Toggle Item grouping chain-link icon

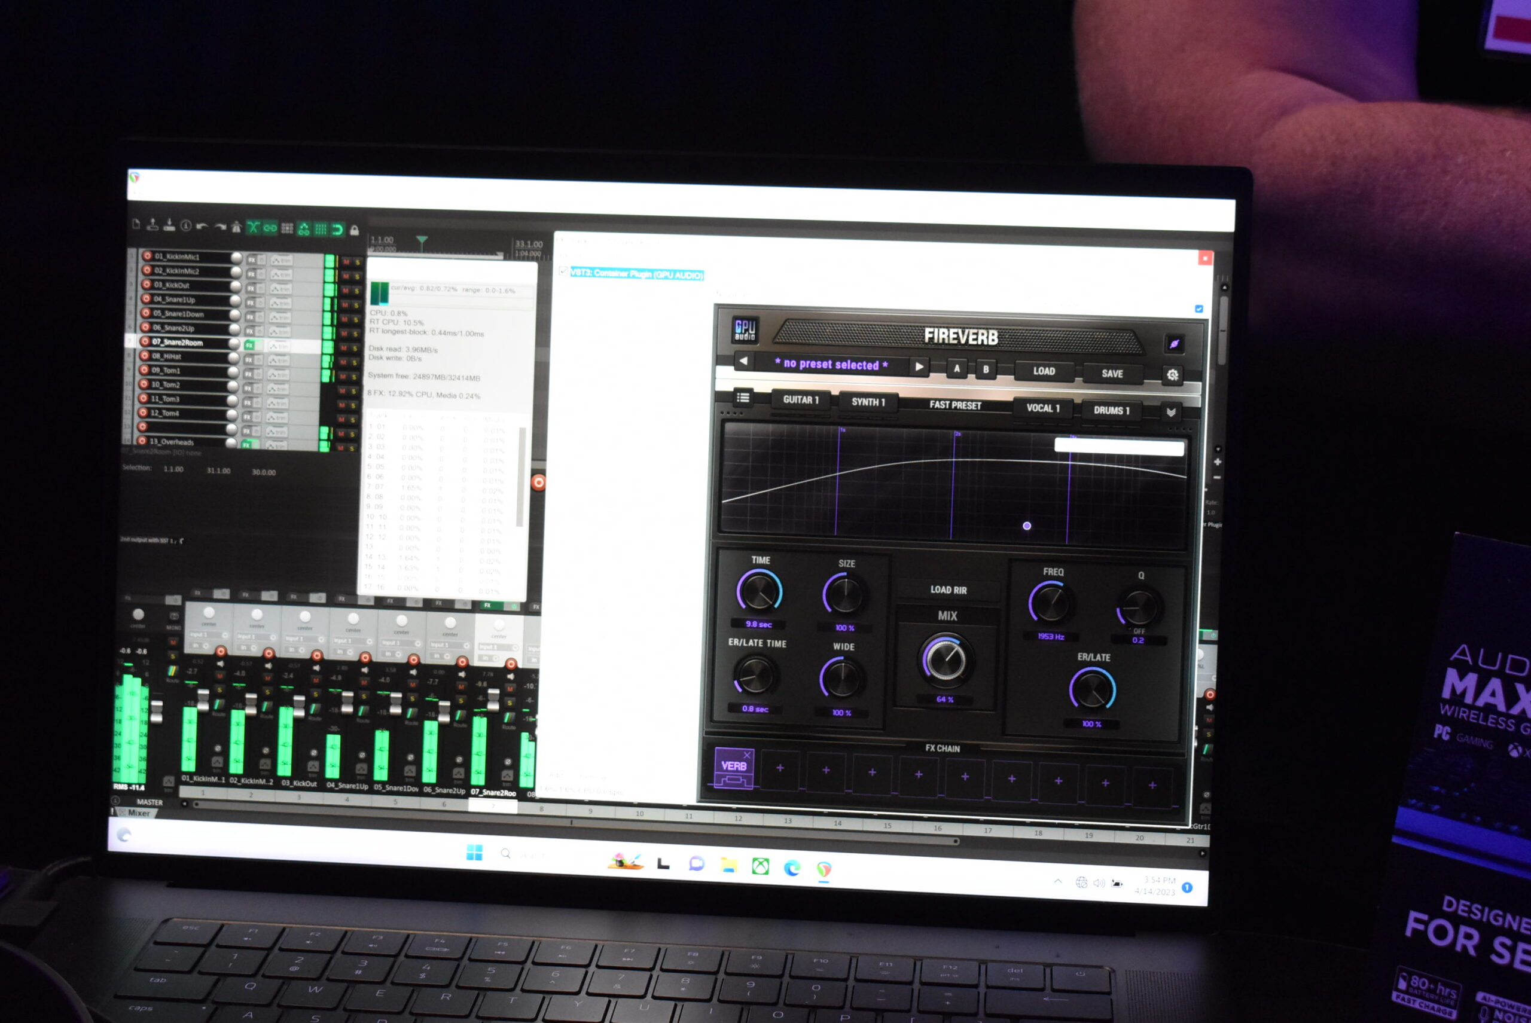270,228
